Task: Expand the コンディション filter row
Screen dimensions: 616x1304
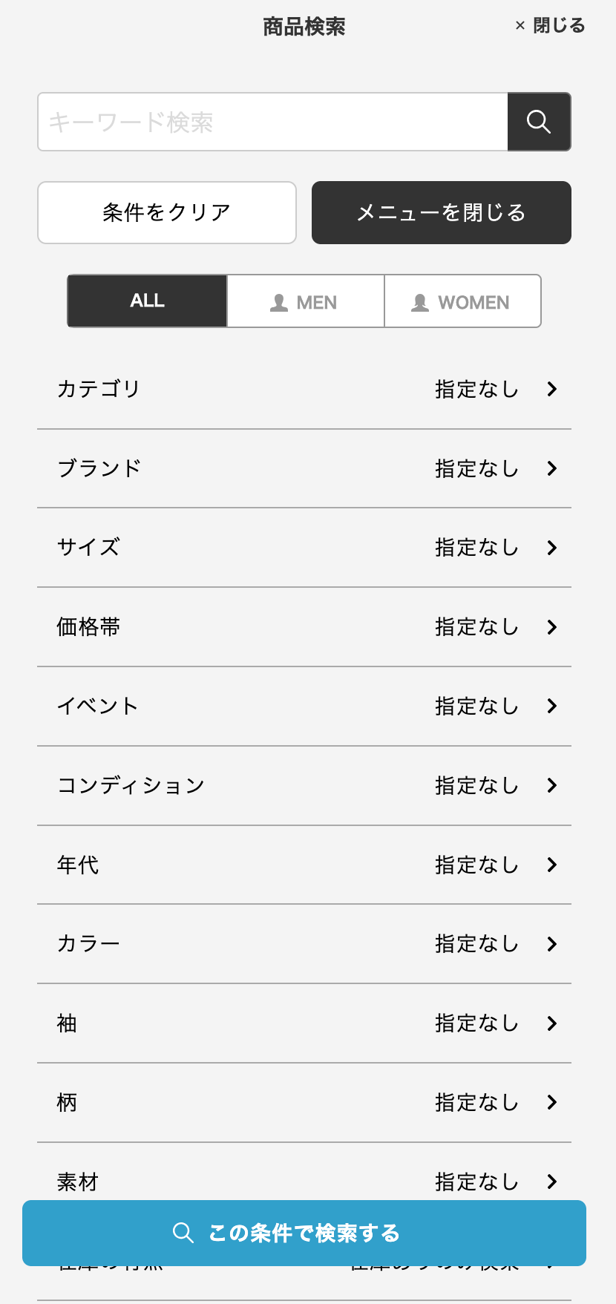Action: coord(304,785)
